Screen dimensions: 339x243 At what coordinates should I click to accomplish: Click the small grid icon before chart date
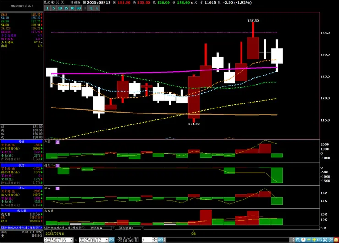click(x=85, y=3)
